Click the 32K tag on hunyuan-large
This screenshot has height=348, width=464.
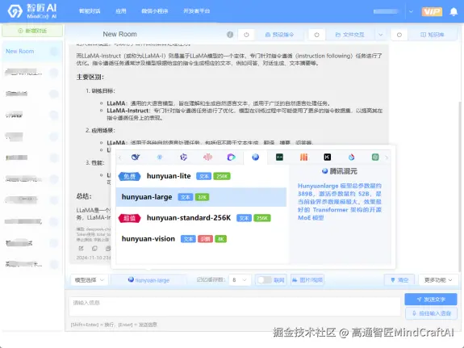pyautogui.click(x=202, y=197)
